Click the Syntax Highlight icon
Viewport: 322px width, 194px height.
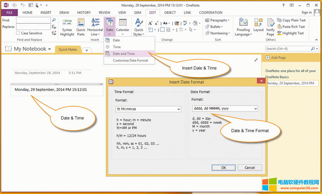(x=67, y=22)
